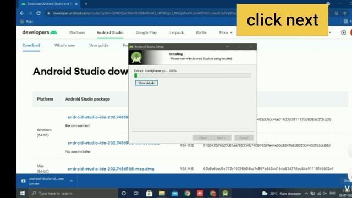Open the volume control in system tray
Viewport: 352px width, 198px height.
coord(324,193)
